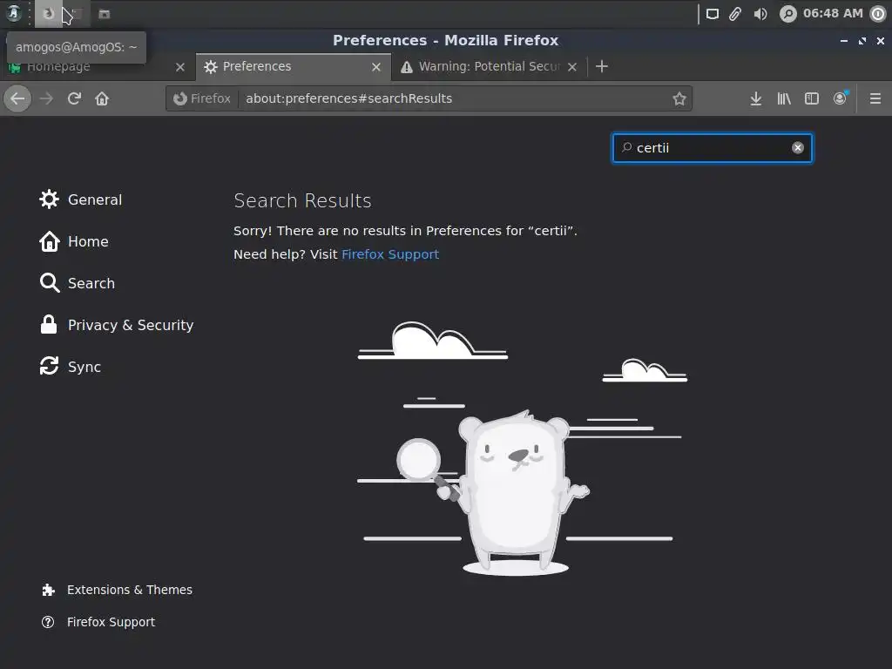Click the Search Results heading
The image size is (892, 669).
(x=302, y=201)
